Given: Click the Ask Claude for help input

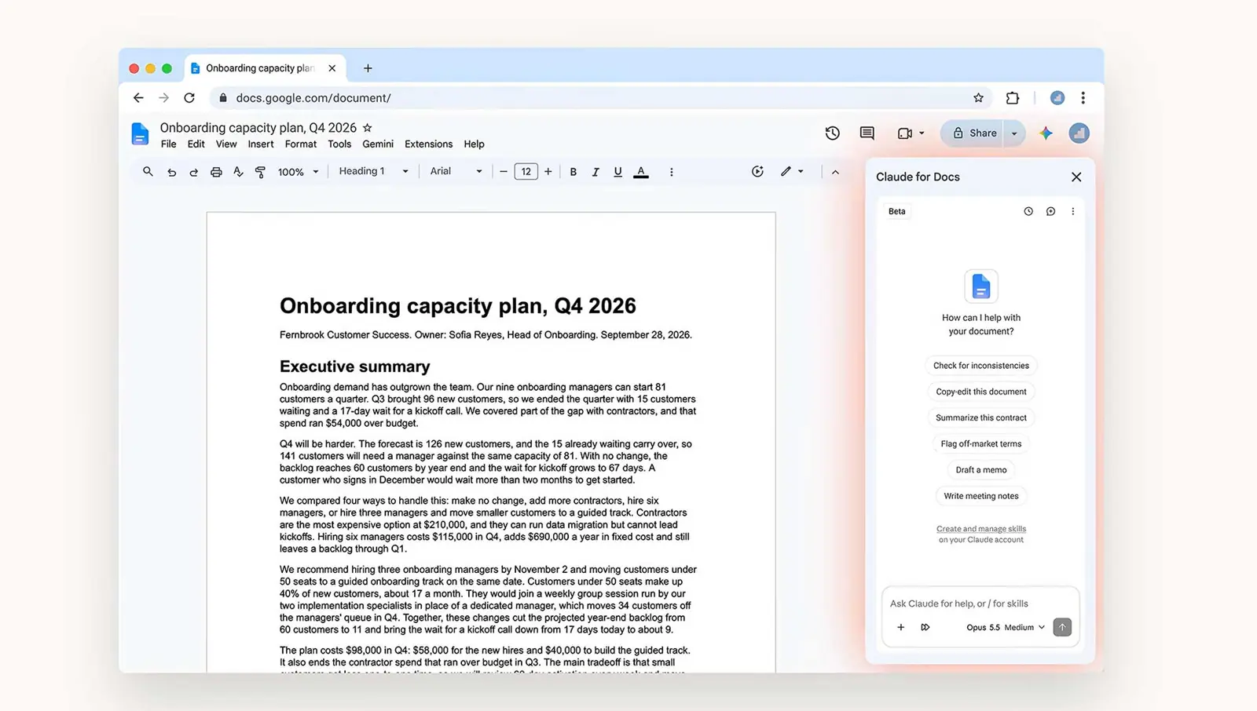Looking at the screenshot, I should 980,603.
